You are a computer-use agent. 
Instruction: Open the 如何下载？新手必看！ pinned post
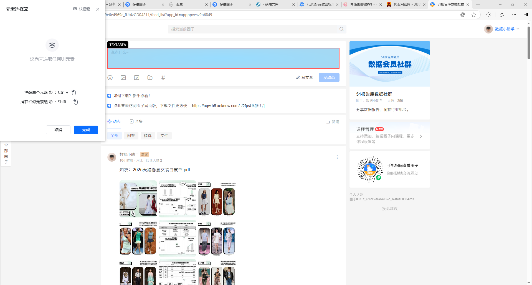pyautogui.click(x=132, y=96)
